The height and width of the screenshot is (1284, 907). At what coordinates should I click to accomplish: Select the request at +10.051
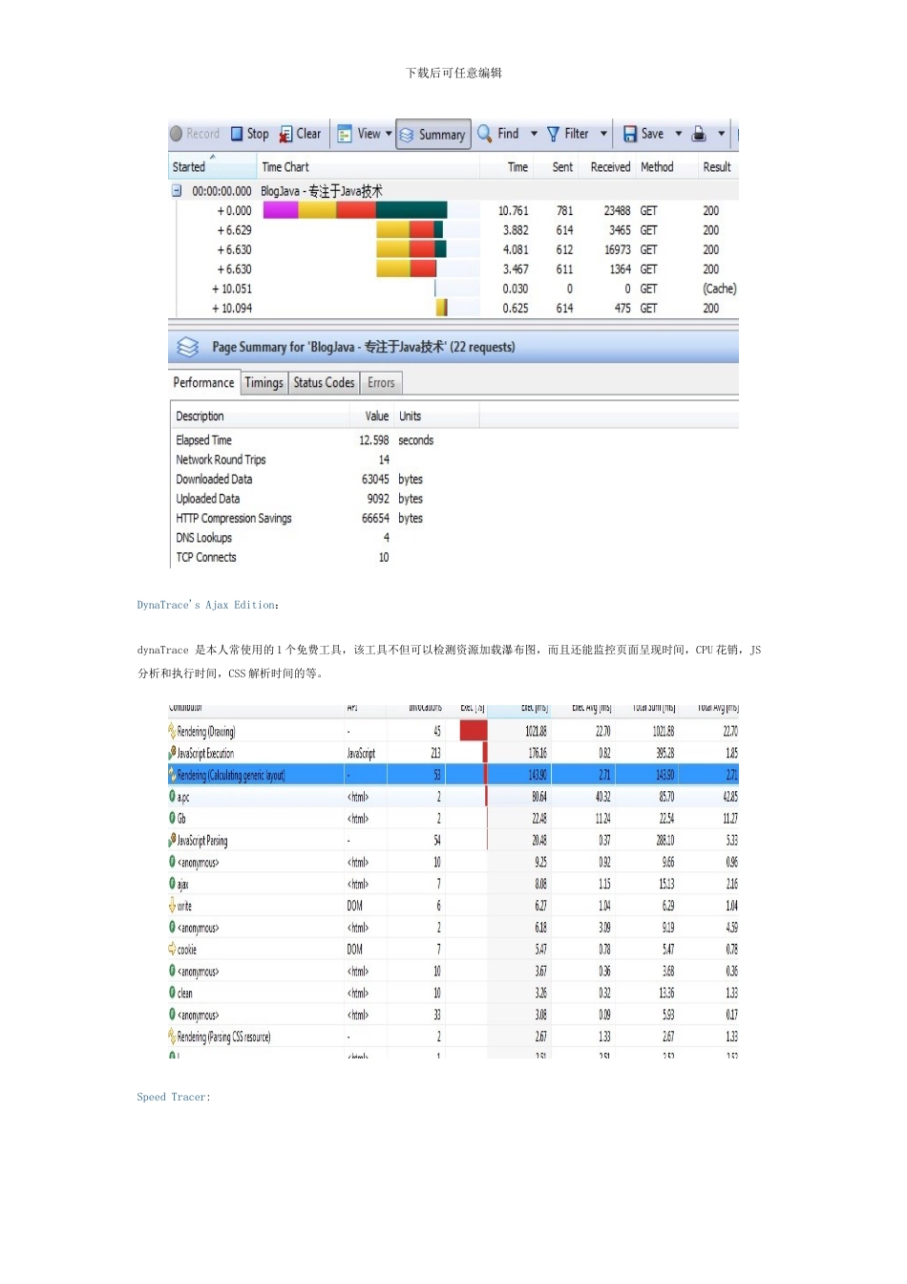[453, 289]
